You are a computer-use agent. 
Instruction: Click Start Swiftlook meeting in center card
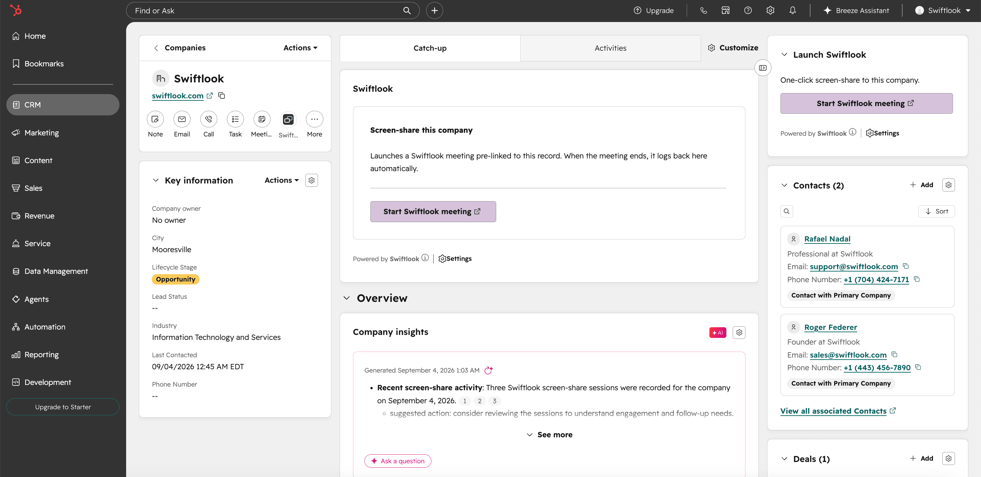[433, 212]
